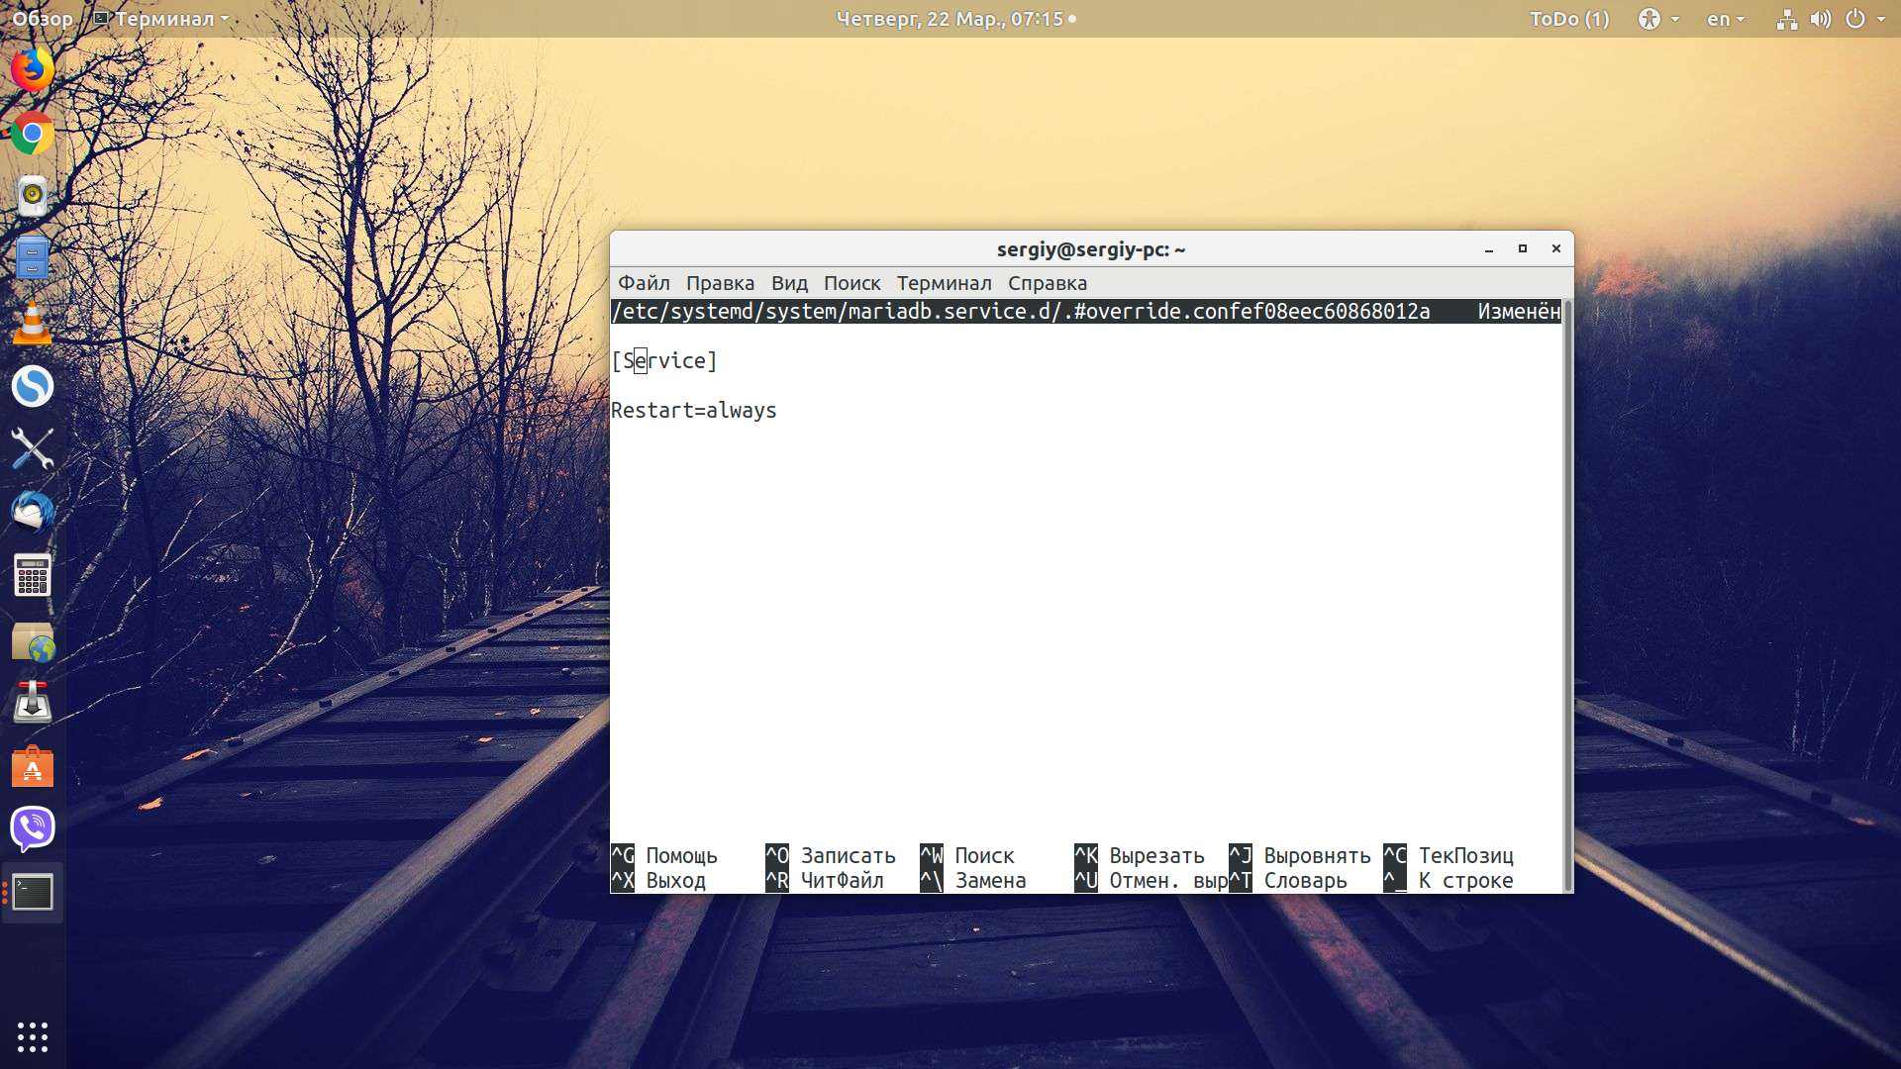Show all applications grid
The height and width of the screenshot is (1069, 1901).
[33, 1036]
